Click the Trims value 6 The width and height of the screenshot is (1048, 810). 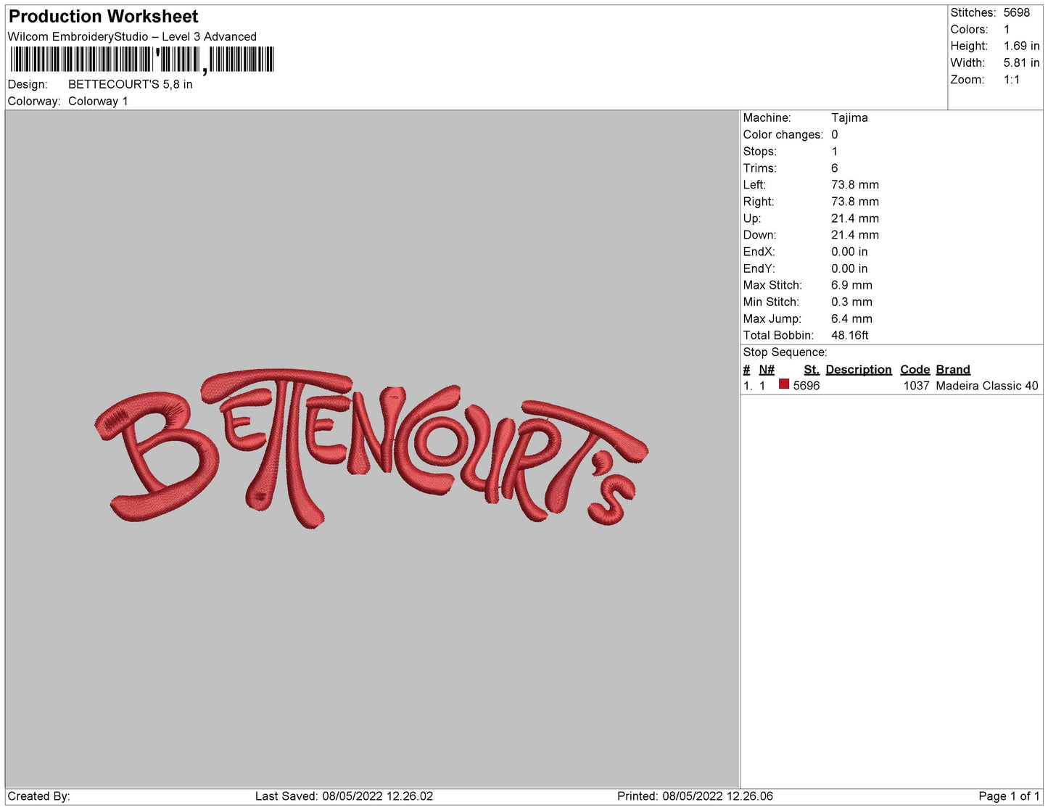point(835,168)
